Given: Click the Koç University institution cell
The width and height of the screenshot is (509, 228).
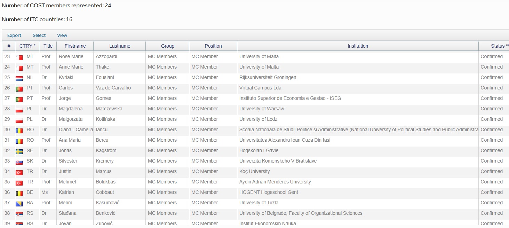Looking at the screenshot, I should (x=254, y=171).
